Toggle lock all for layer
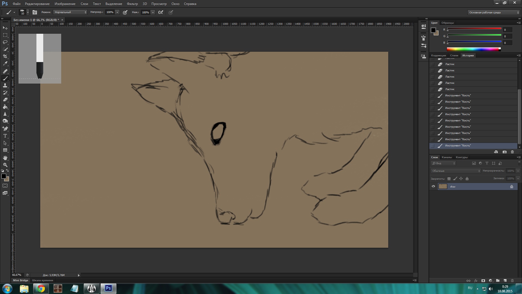This screenshot has height=294, width=522. 467,179
